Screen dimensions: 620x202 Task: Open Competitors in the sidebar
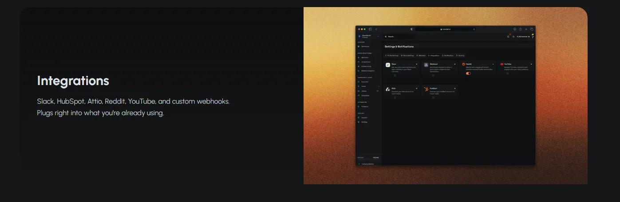coord(364,62)
